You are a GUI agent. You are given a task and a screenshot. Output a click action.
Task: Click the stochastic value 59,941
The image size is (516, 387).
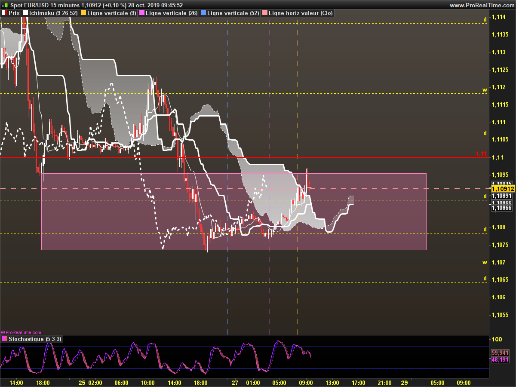(x=500, y=353)
